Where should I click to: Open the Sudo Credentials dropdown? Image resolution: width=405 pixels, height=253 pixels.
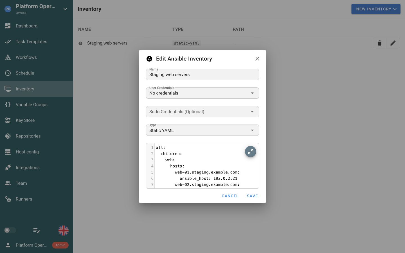coord(202,112)
